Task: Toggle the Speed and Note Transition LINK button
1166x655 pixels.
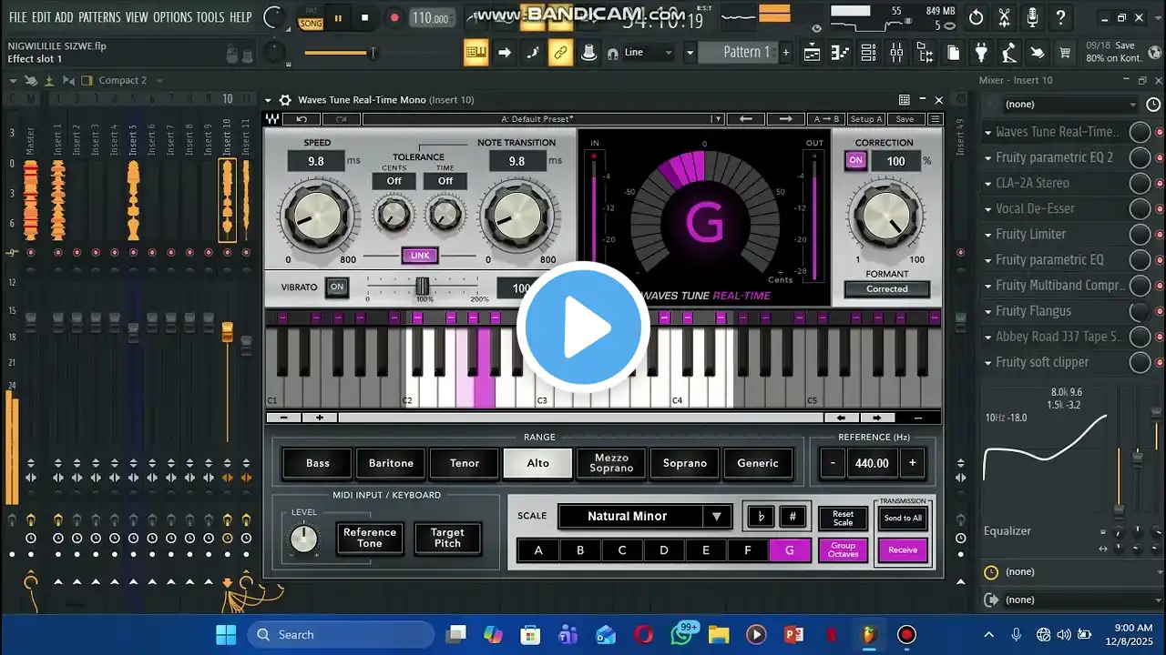Action: click(x=420, y=256)
